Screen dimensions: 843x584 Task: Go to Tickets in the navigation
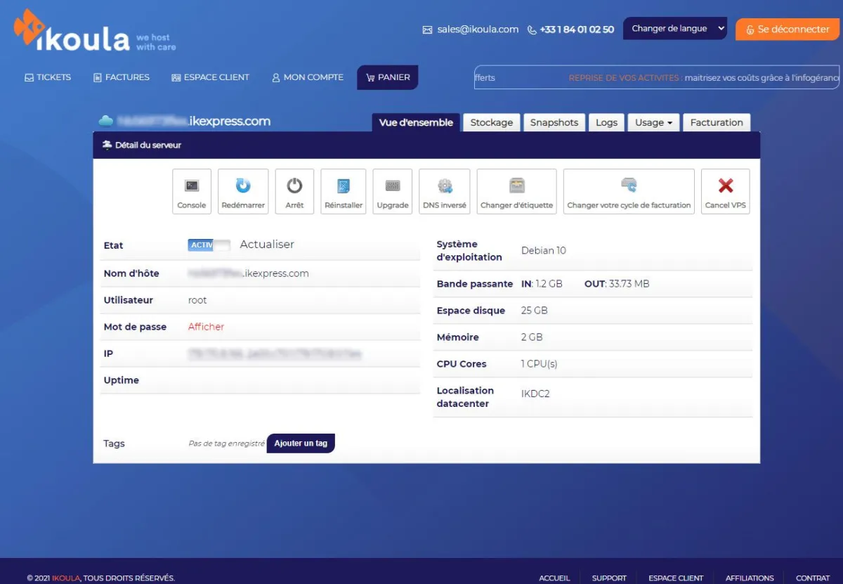coord(48,77)
